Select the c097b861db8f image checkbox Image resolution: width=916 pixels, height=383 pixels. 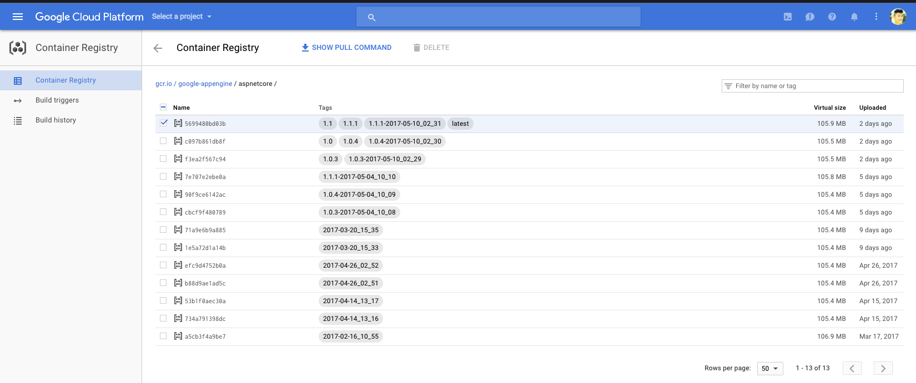click(x=163, y=141)
